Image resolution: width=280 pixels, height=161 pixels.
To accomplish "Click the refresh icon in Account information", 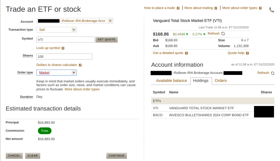I will click(273, 73).
